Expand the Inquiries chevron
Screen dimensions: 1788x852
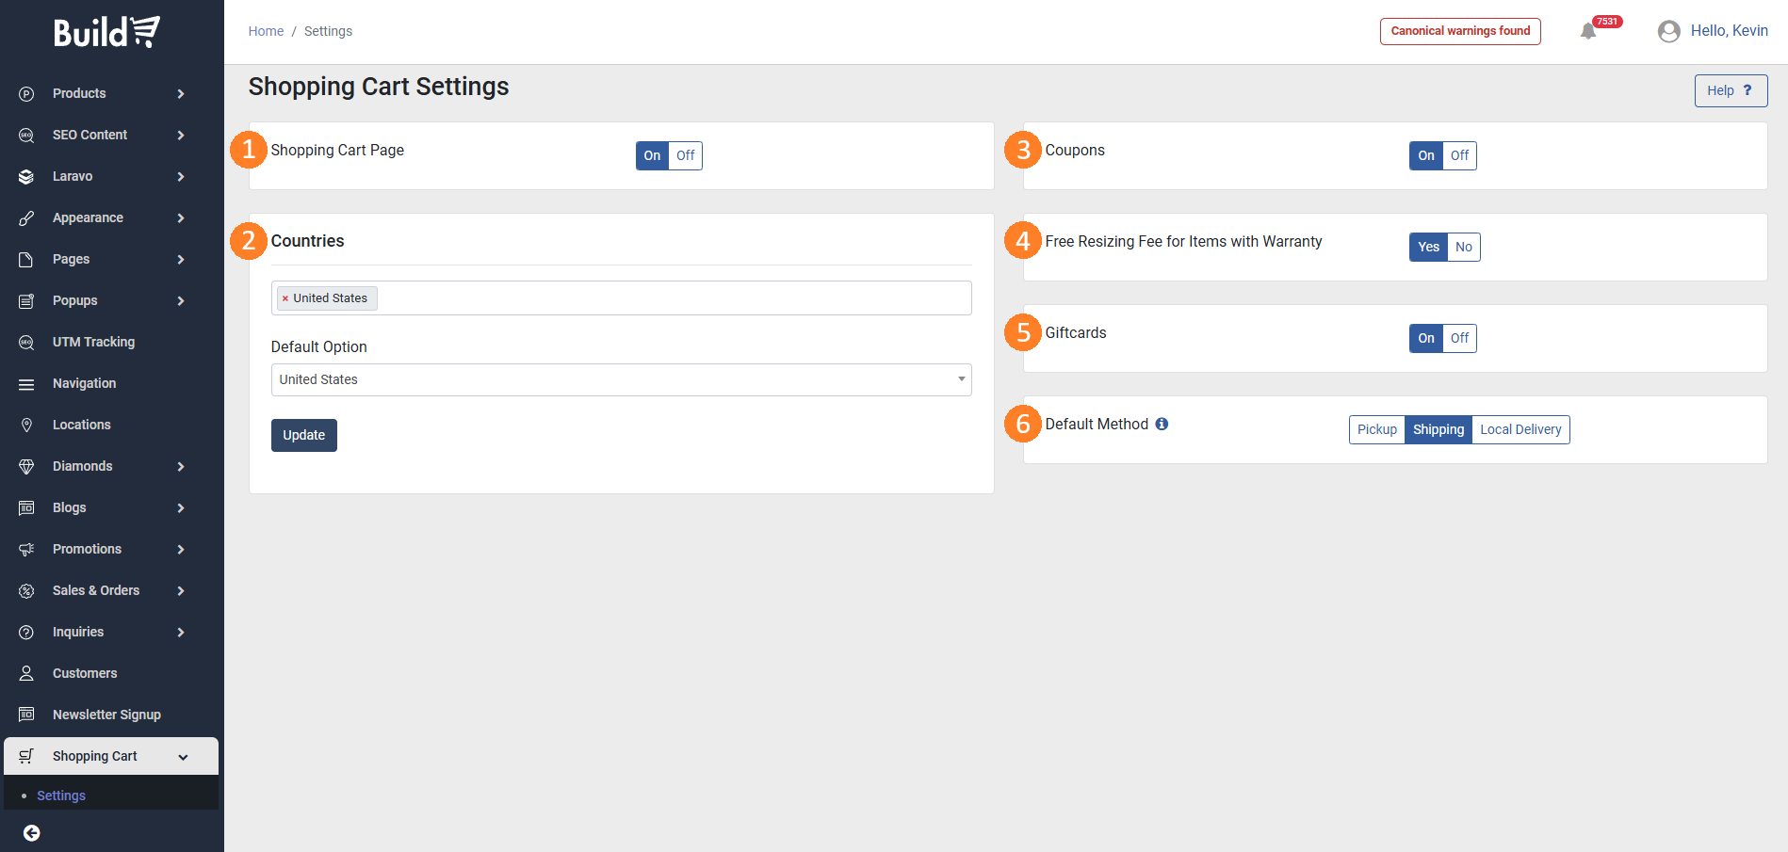[181, 632]
